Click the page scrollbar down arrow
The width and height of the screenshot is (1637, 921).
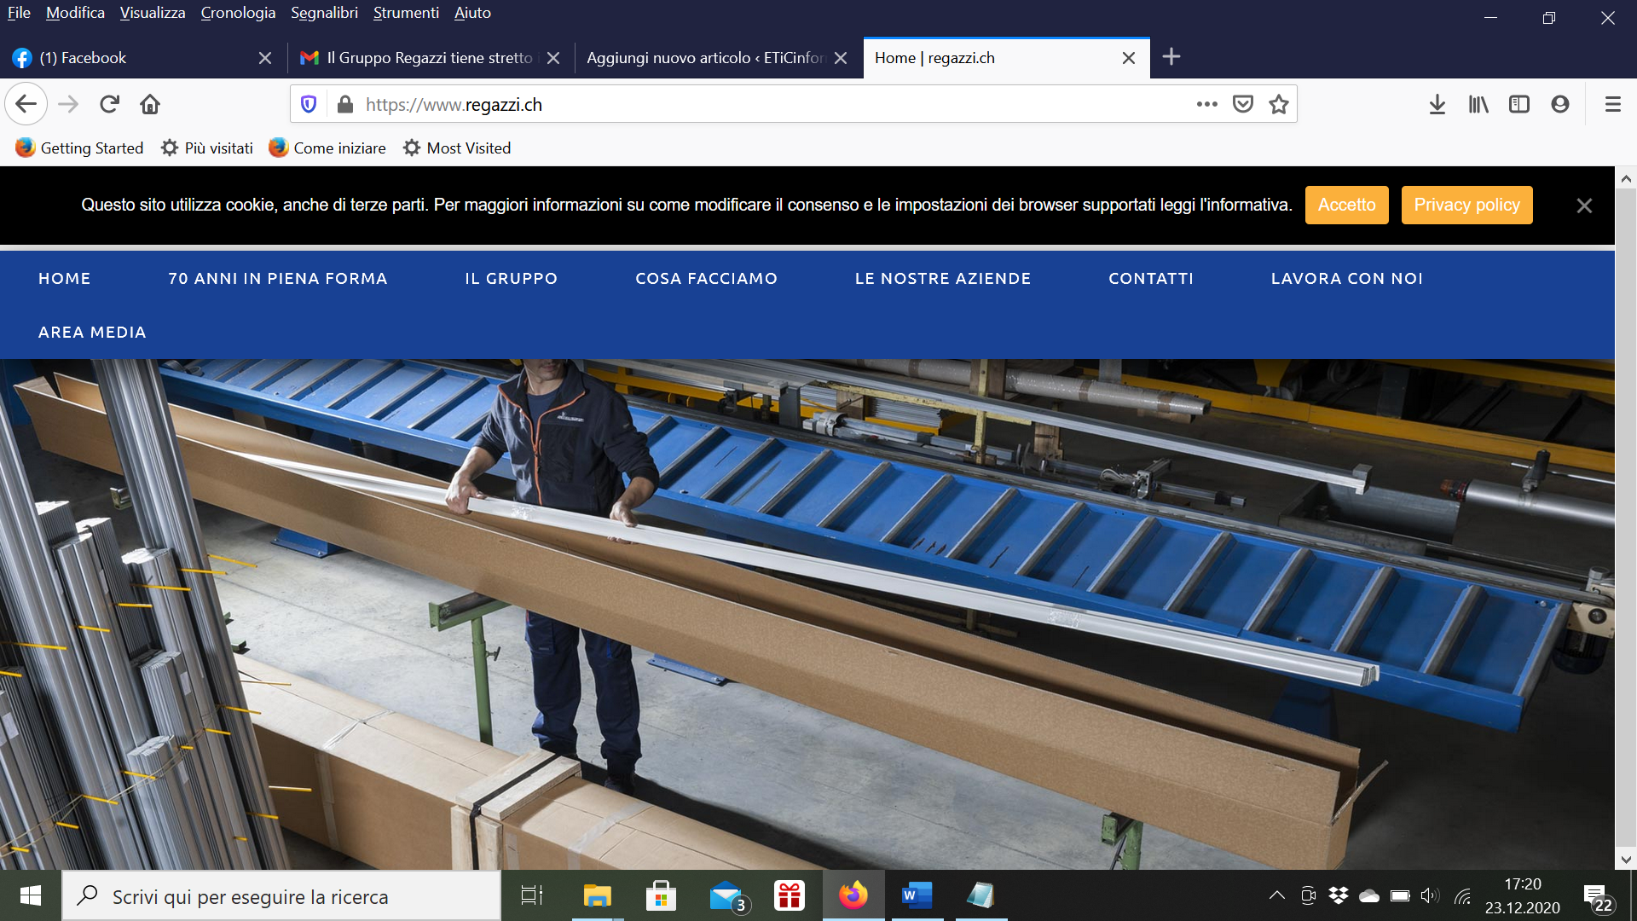click(x=1626, y=859)
